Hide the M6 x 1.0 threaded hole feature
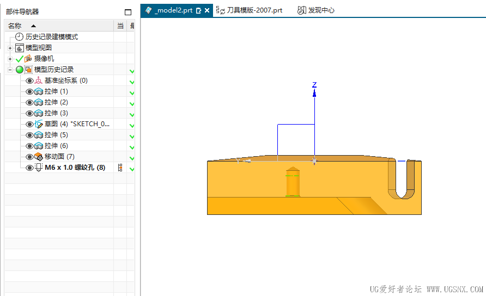486x296 pixels. click(x=29, y=168)
